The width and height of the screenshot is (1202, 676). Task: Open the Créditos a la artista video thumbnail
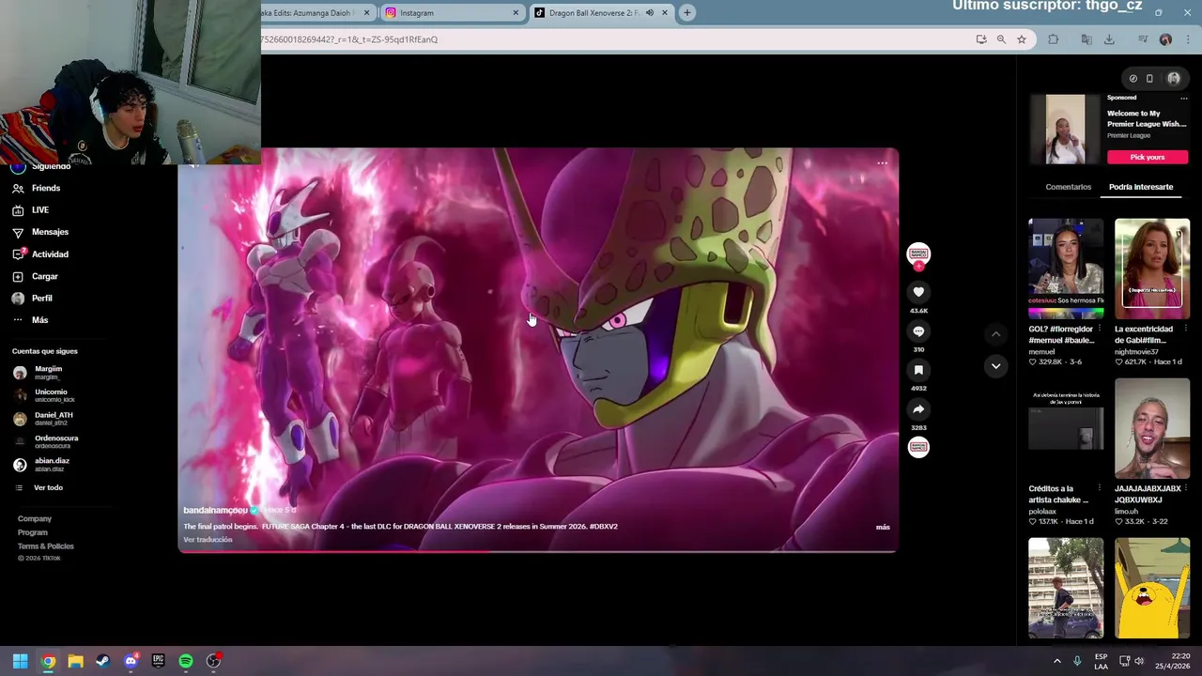pos(1066,428)
